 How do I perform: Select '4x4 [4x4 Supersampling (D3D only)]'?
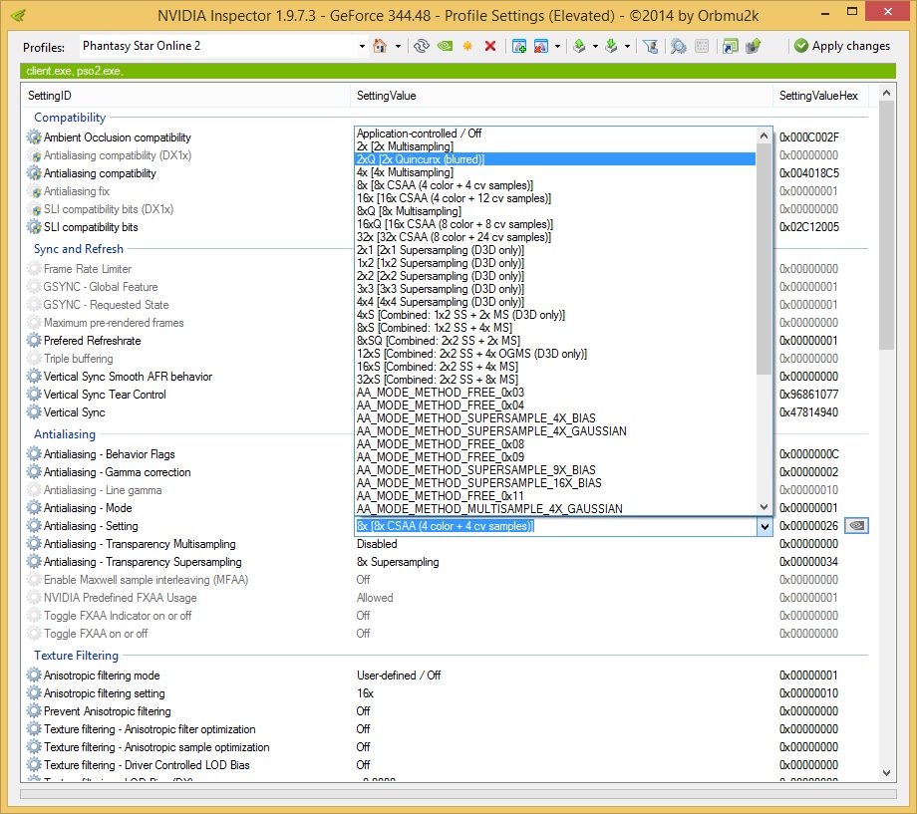(555, 302)
